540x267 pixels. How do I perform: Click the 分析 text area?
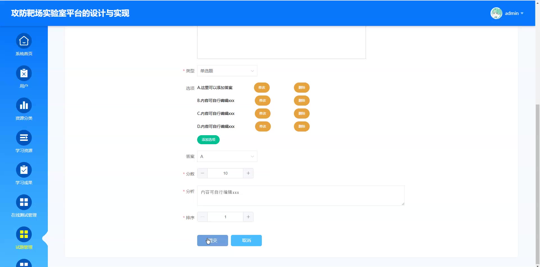click(301, 195)
